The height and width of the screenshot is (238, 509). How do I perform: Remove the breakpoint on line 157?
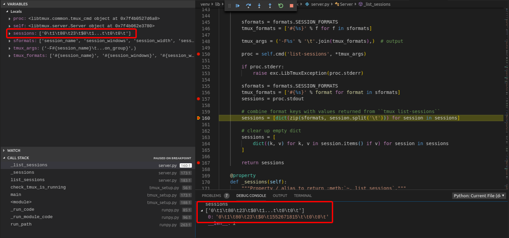pos(198,99)
